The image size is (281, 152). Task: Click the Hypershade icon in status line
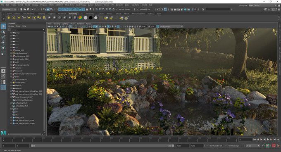[x=185, y=9]
